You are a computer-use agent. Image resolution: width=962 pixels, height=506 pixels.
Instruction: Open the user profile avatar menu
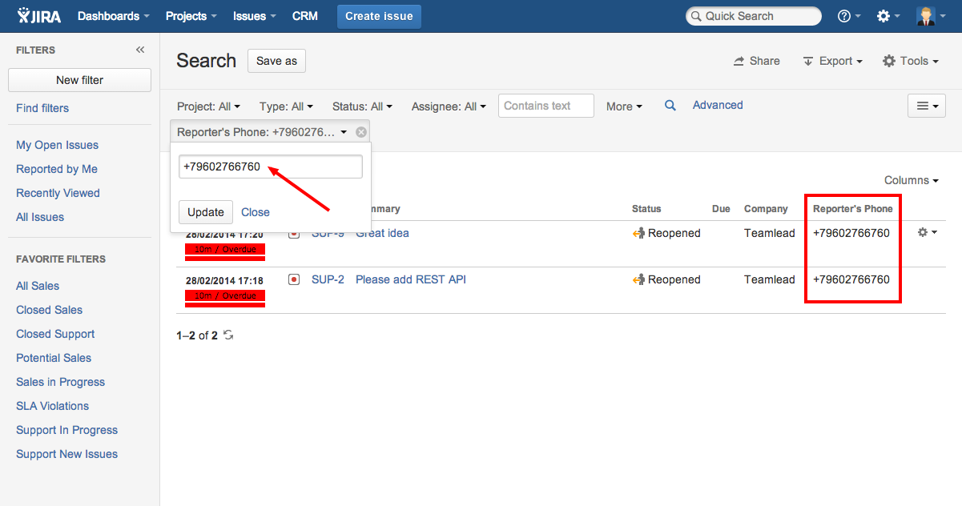click(x=931, y=16)
